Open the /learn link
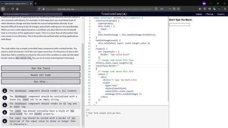Image resolution: width=228 pixels, height=128 pixels. (x=221, y=14)
